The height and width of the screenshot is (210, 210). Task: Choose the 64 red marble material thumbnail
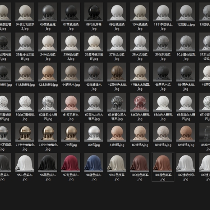139,102
